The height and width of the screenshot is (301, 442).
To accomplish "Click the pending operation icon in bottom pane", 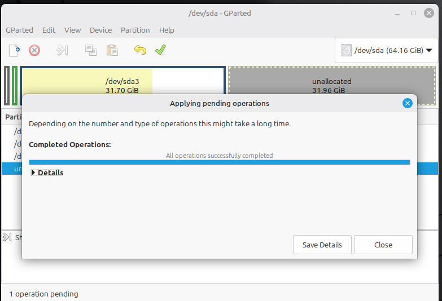I will pos(7,237).
